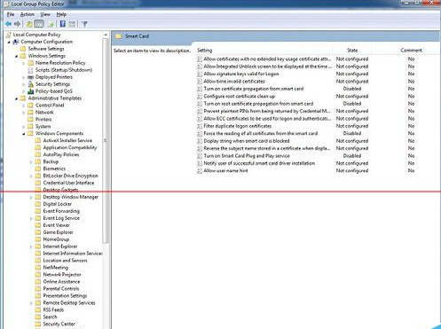Click Policy-based QoS chart icon
Image resolution: width=441 pixels, height=329 pixels.
30,91
